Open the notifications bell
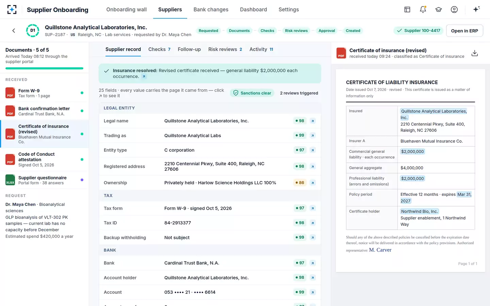This screenshot has height=306, width=490. 423,10
